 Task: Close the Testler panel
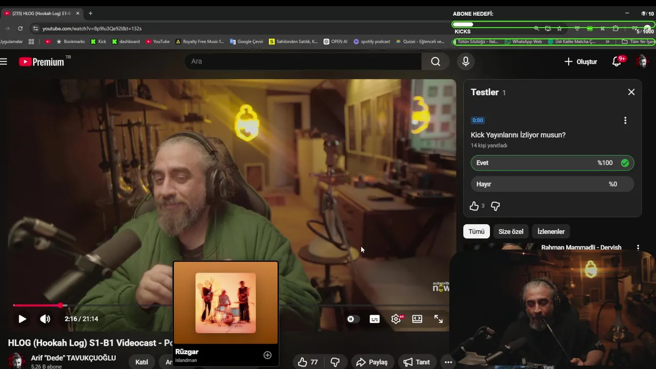point(631,92)
